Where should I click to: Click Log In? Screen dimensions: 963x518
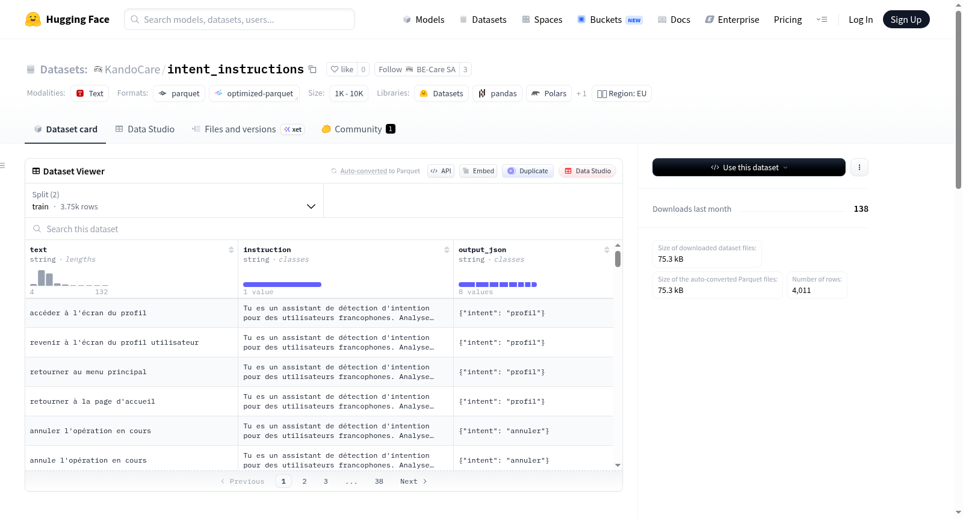pos(861,20)
